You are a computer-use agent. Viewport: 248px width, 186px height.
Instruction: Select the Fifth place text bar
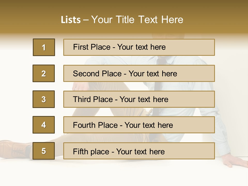(x=139, y=151)
